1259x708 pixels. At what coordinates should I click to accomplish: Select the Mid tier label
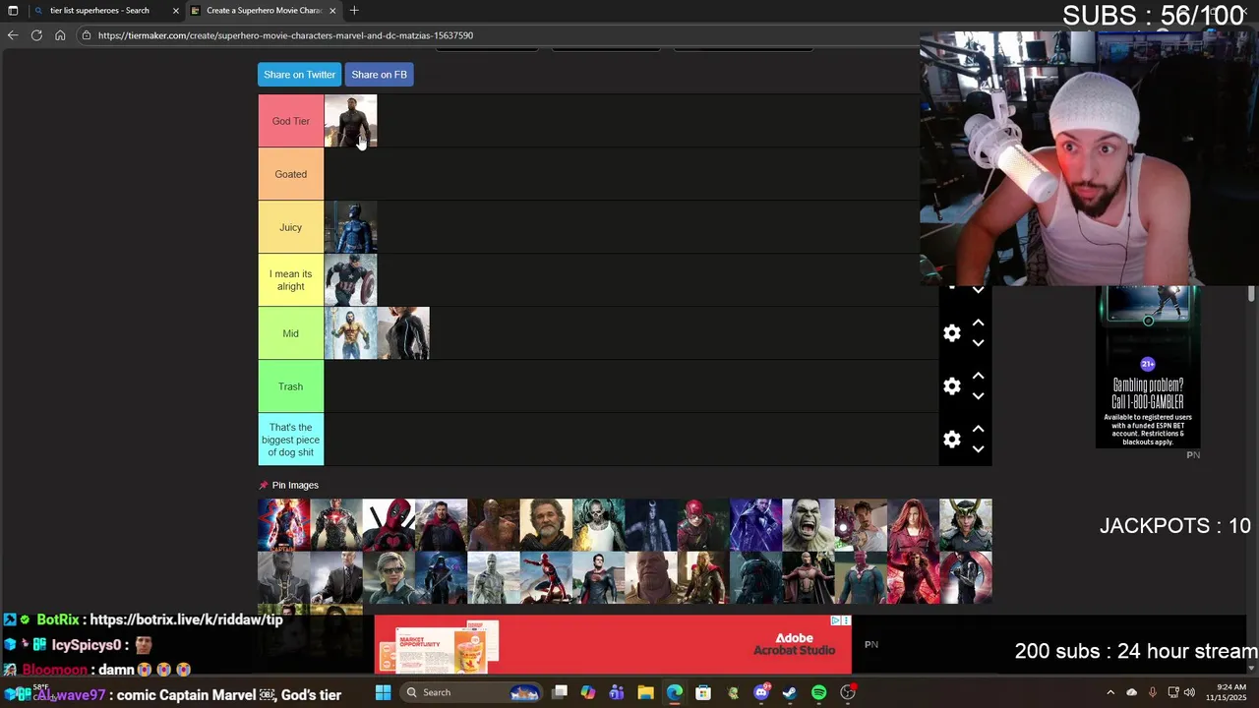pos(291,333)
